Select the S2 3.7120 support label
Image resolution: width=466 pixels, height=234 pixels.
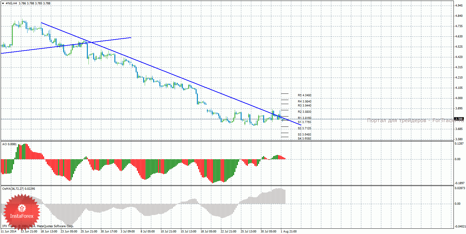click(304, 128)
